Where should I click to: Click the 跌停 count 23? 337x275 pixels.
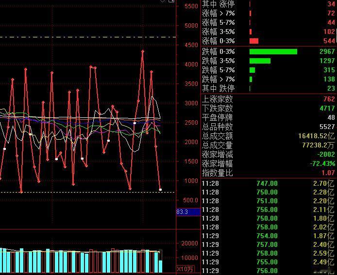(x=331, y=88)
